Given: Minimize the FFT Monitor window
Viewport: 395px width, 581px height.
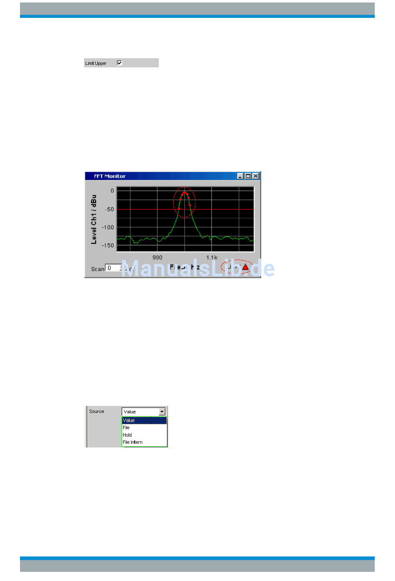Looking at the screenshot, I should pyautogui.click(x=240, y=176).
